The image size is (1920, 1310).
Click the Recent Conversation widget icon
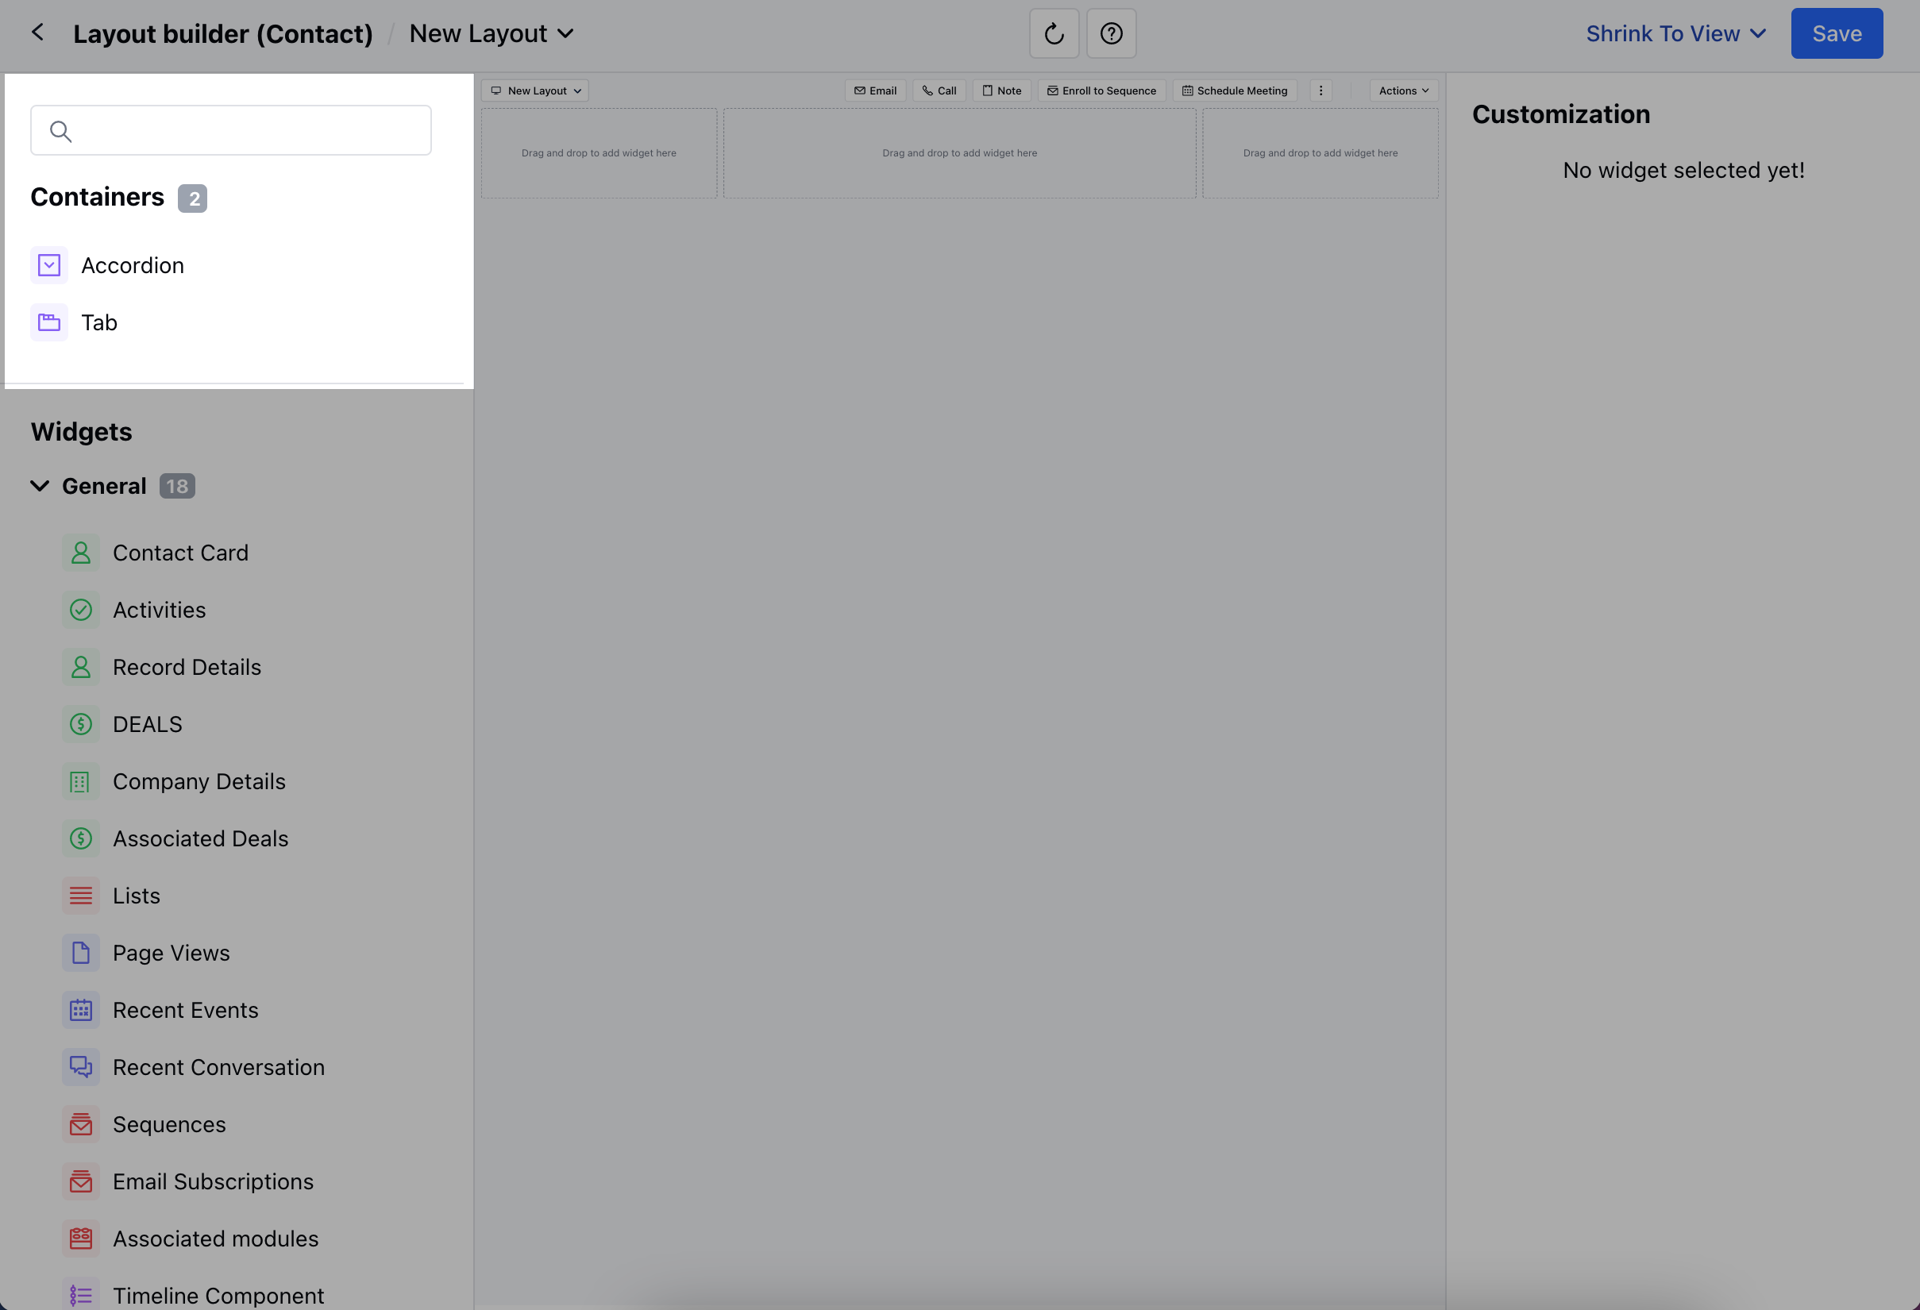click(81, 1066)
